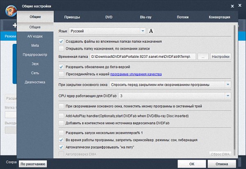Enable adding DVDFab to context menu

[x=61, y=123]
